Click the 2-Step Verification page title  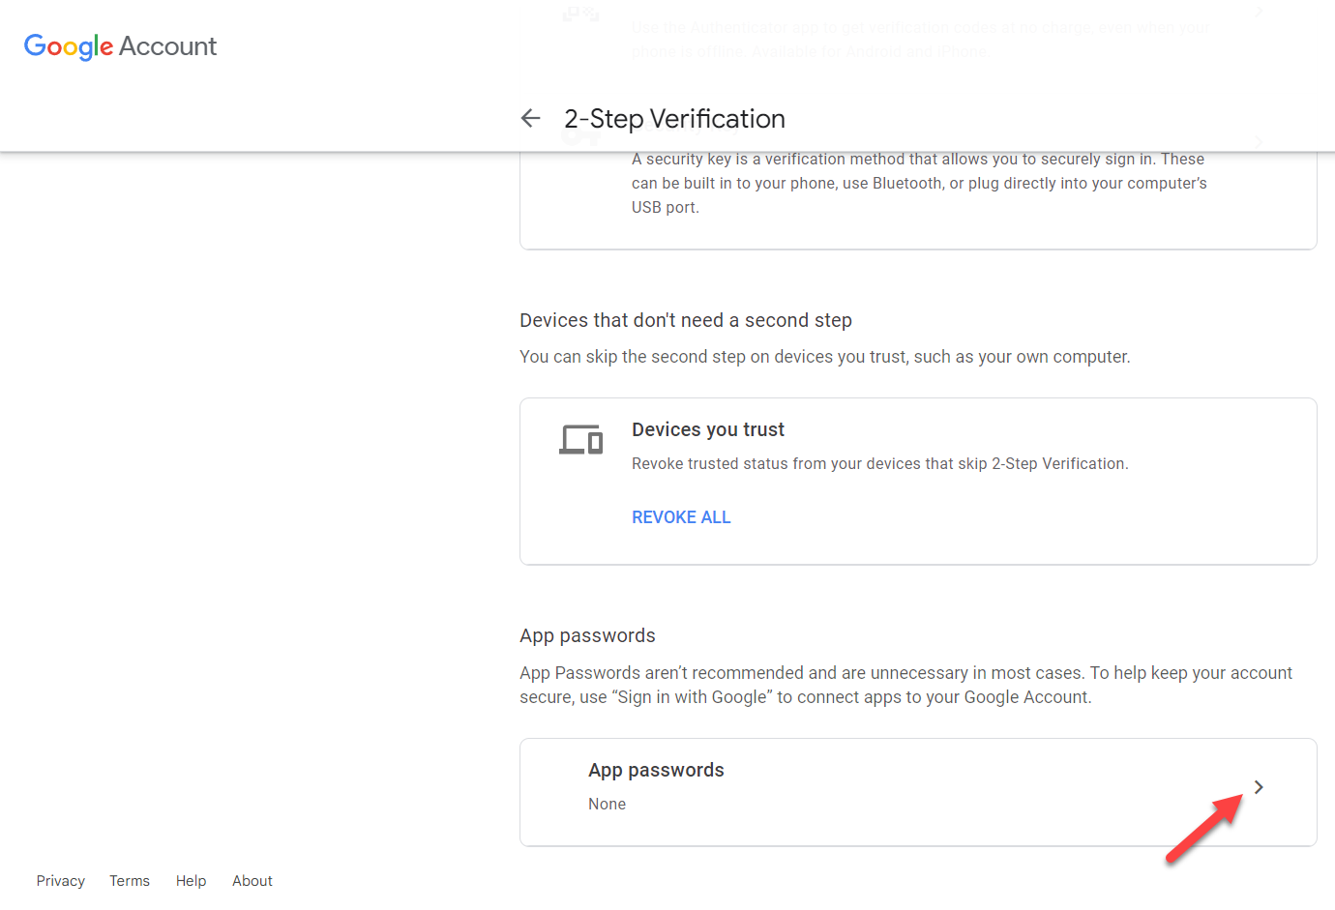pos(674,119)
